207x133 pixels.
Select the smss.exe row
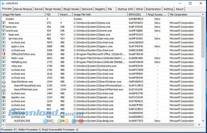(101, 23)
